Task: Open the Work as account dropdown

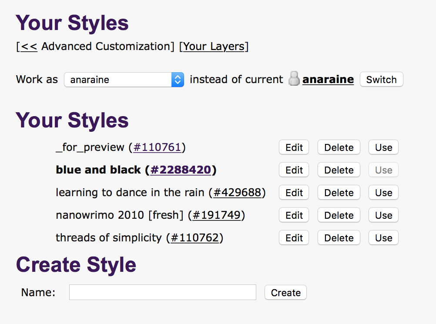Action: click(124, 80)
